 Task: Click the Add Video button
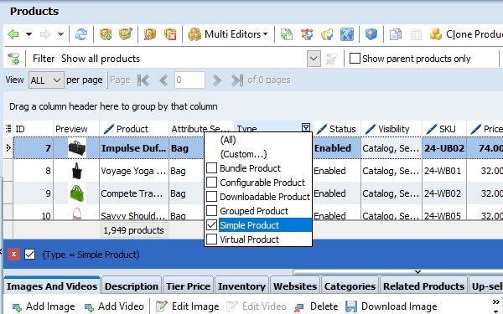click(x=114, y=306)
